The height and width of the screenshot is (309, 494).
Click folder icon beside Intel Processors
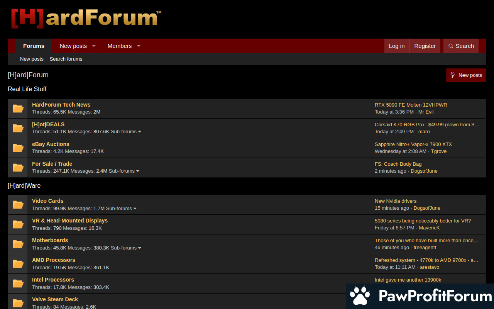point(18,284)
